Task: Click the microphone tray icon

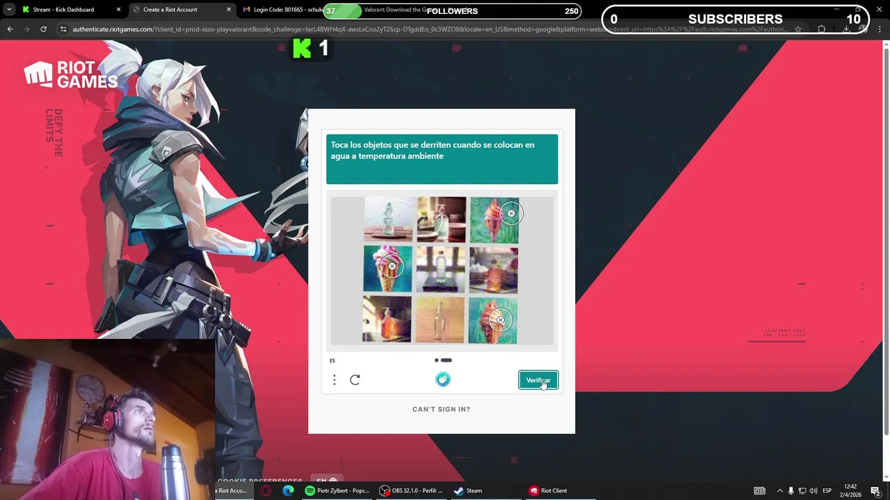Action: [791, 491]
